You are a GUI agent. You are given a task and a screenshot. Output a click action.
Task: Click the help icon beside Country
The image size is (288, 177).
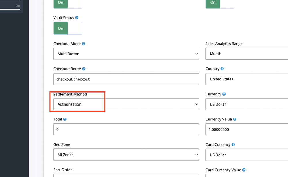point(222,69)
